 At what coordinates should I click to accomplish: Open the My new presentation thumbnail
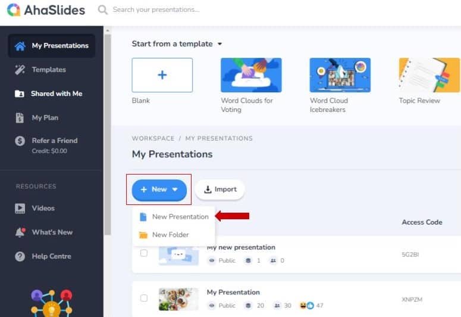pyautogui.click(x=179, y=256)
